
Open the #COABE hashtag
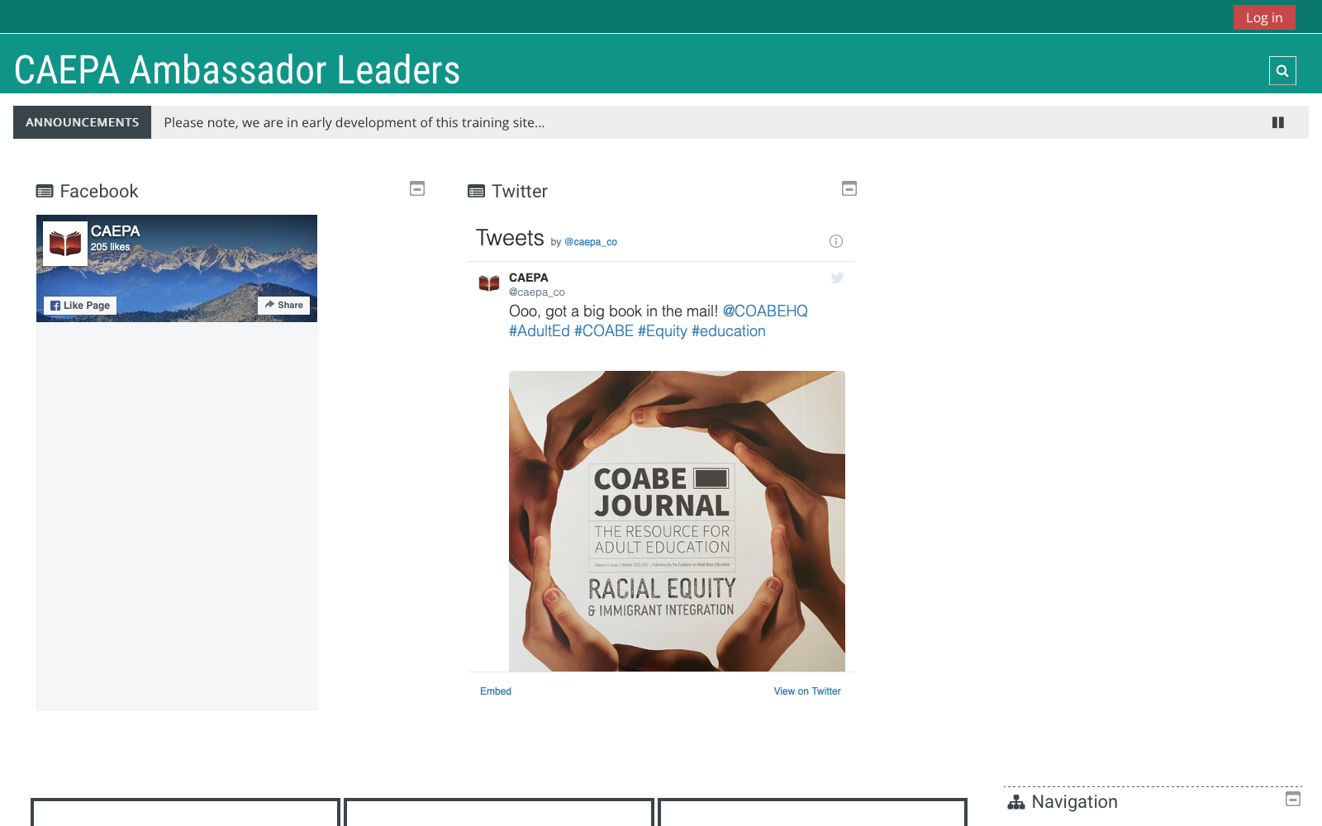pyautogui.click(x=604, y=331)
